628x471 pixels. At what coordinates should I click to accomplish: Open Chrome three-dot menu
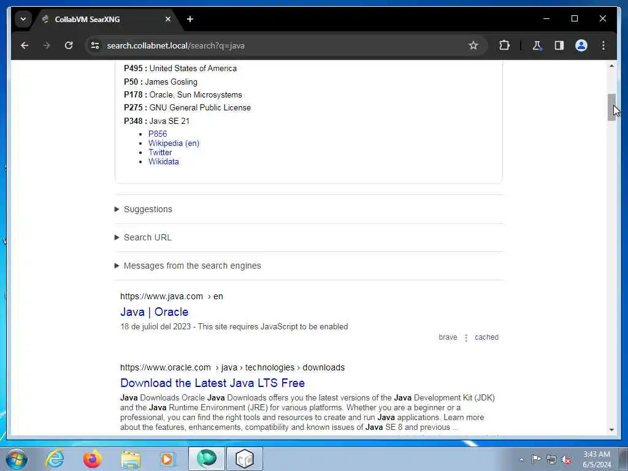click(x=603, y=45)
